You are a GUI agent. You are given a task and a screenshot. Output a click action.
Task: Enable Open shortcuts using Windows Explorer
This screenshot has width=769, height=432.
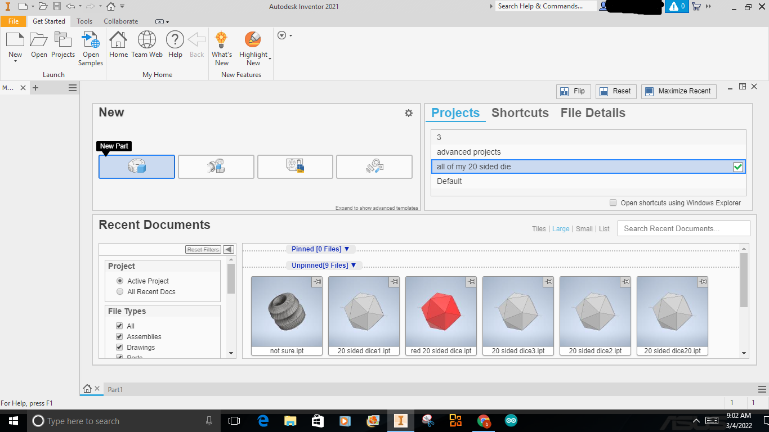pyautogui.click(x=613, y=203)
